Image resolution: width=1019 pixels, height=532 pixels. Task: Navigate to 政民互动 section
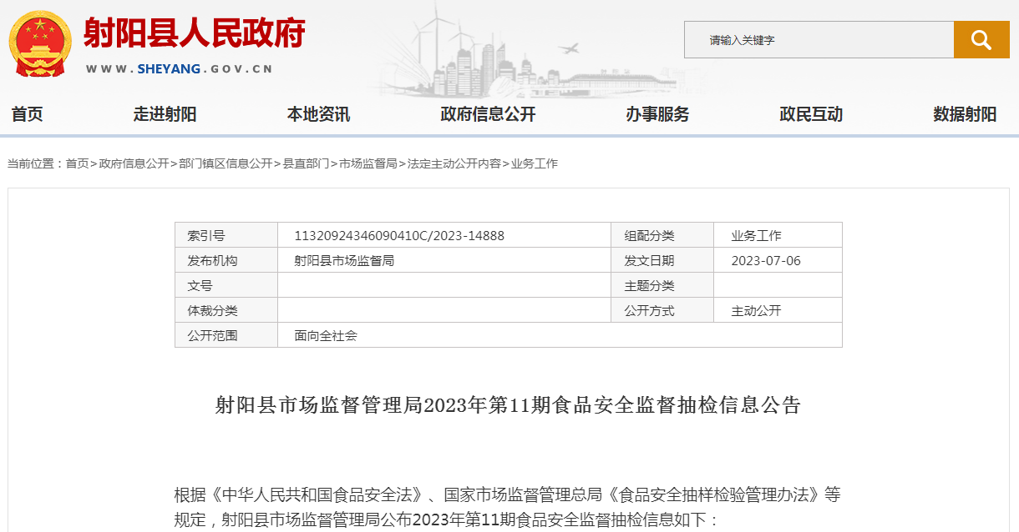point(811,115)
